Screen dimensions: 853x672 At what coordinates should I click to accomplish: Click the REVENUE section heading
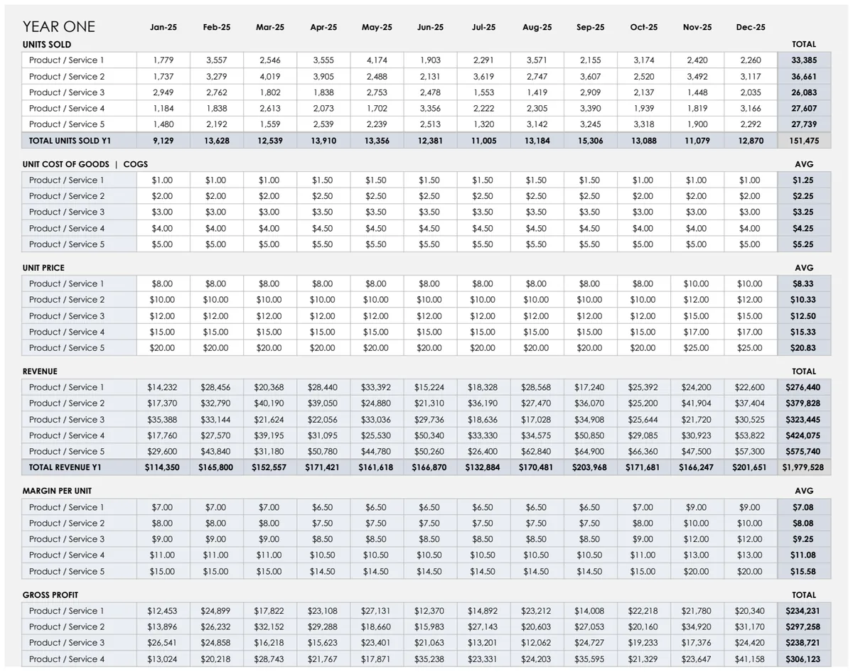click(x=40, y=372)
